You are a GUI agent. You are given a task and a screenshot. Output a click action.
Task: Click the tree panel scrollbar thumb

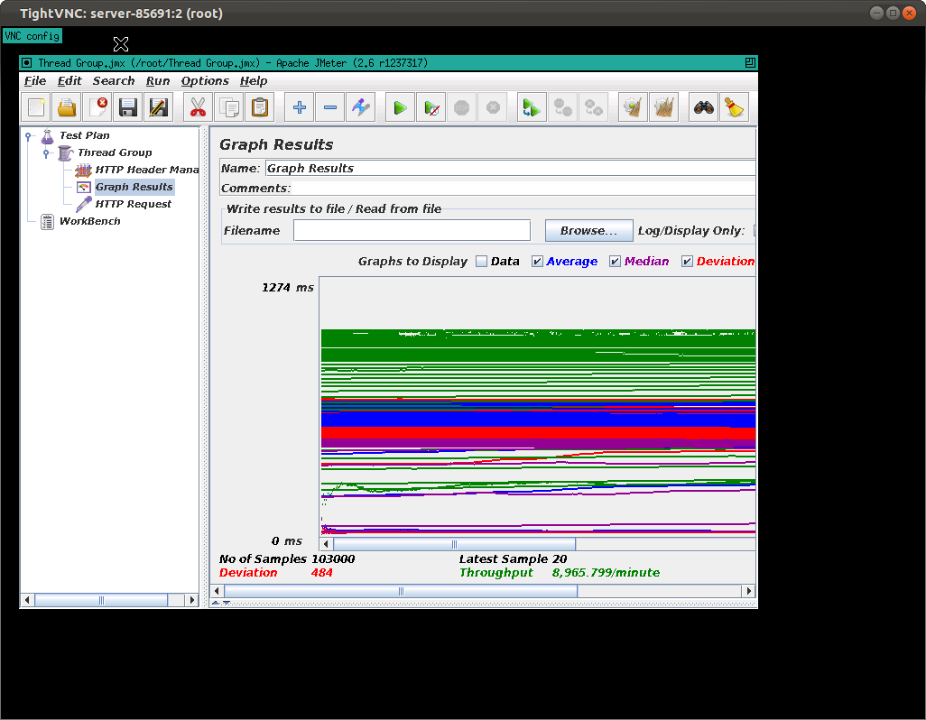(101, 600)
